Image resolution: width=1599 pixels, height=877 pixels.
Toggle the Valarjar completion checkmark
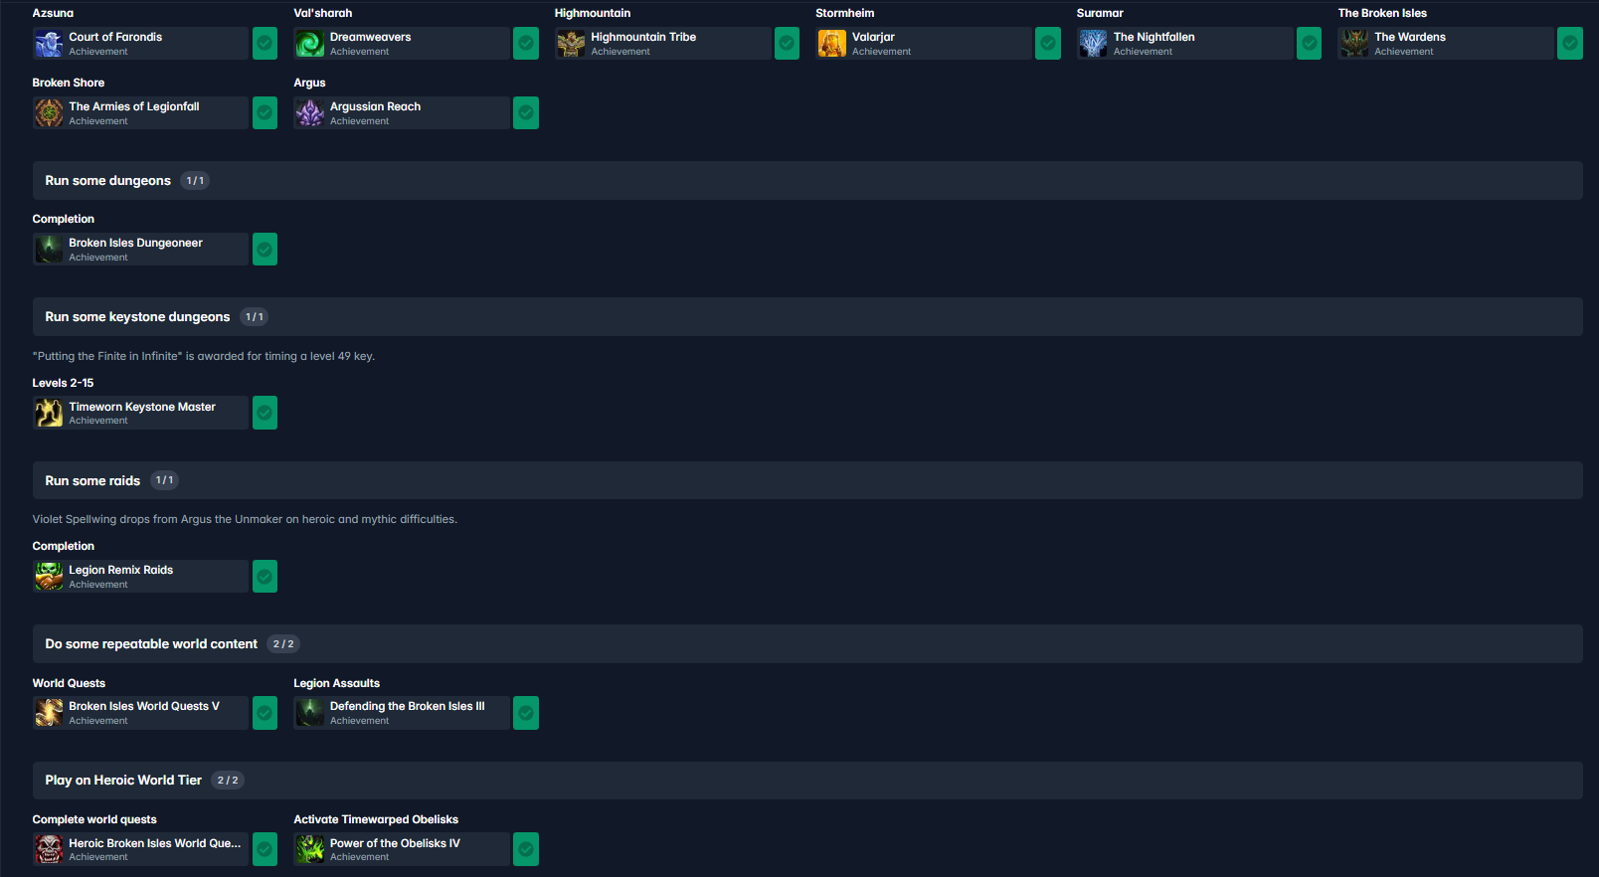click(1048, 44)
